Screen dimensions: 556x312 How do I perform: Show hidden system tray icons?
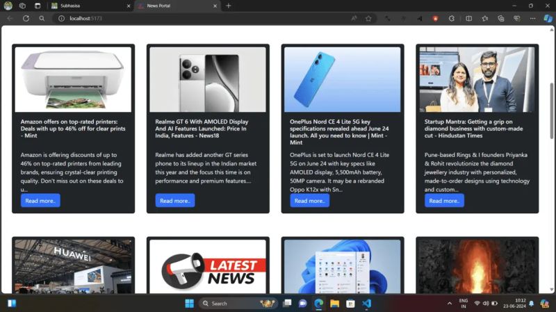pyautogui.click(x=449, y=304)
